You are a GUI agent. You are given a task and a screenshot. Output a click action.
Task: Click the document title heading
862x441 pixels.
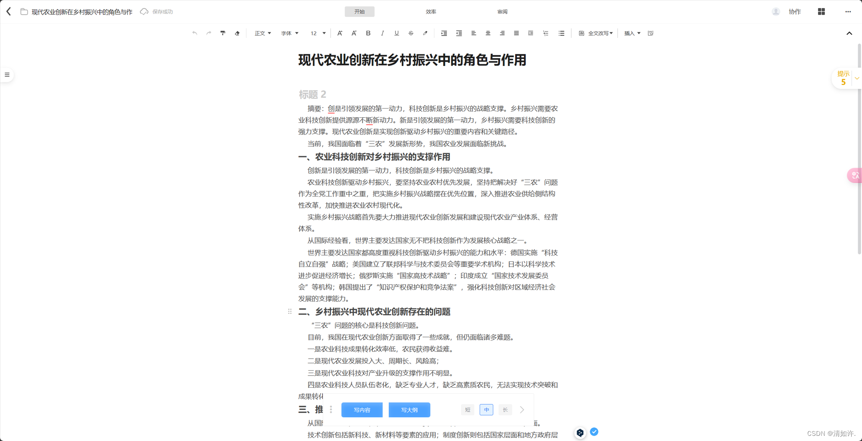click(x=412, y=60)
